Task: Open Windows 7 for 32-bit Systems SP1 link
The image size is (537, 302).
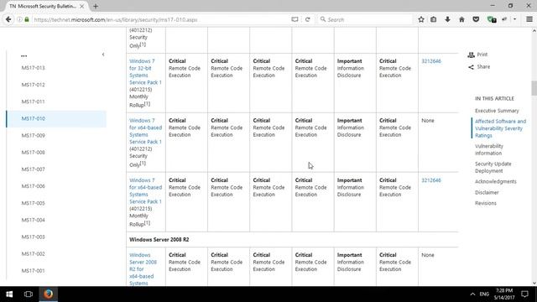Action: (145, 71)
